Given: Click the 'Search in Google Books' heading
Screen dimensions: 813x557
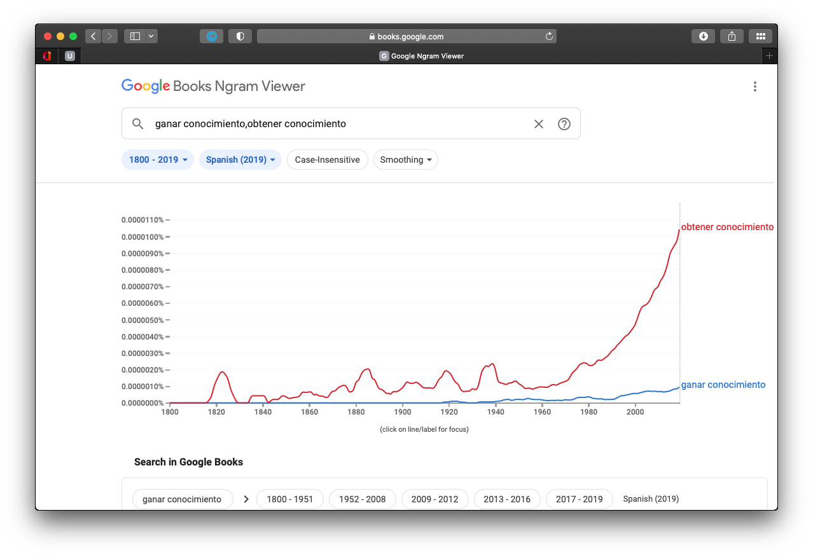Looking at the screenshot, I should click(x=188, y=462).
